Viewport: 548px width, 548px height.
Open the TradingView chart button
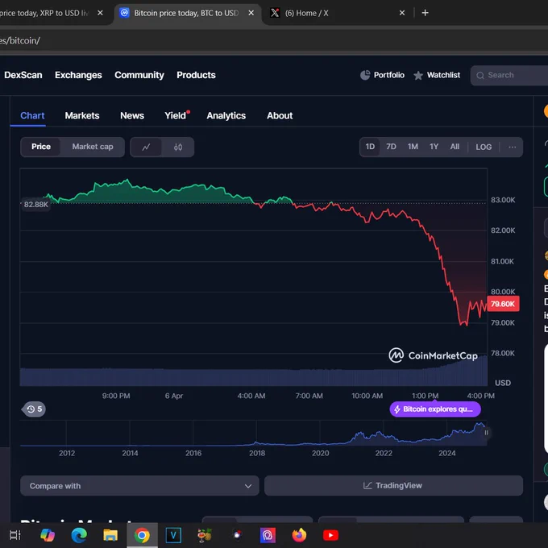393,486
